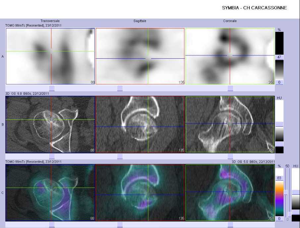Click the row C HU lower window handle
This screenshot has height=228, width=300.
(296, 212)
